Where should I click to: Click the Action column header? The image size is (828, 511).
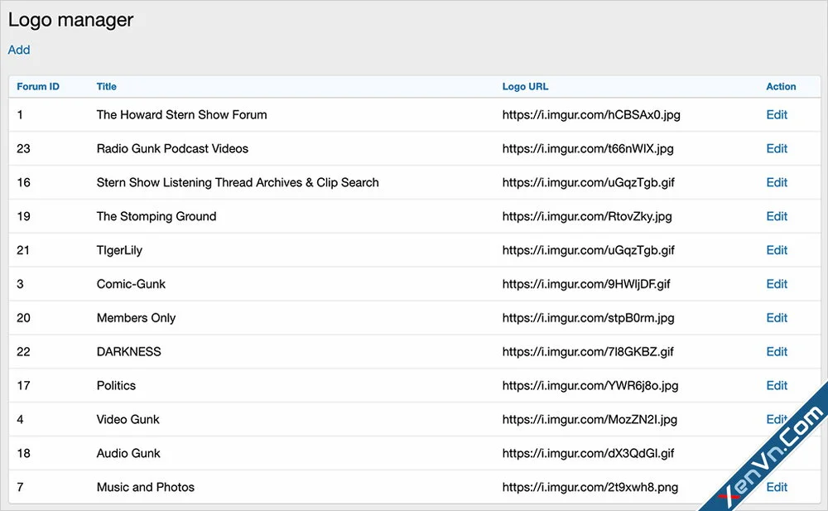click(x=779, y=86)
